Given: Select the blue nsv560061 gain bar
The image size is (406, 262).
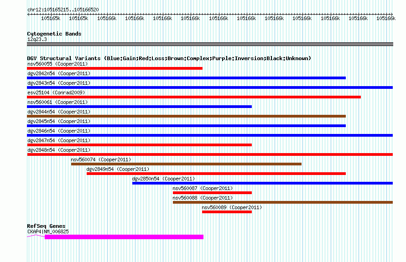Looking at the screenshot, I should pos(139,107).
